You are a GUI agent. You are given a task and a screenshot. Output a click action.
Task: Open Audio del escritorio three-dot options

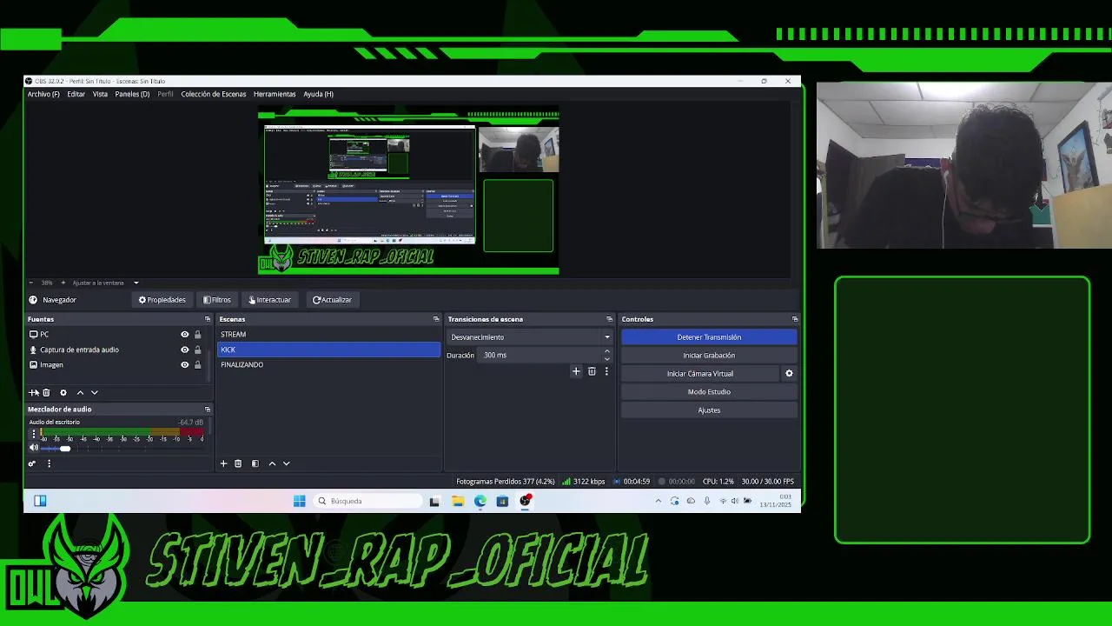pos(34,433)
